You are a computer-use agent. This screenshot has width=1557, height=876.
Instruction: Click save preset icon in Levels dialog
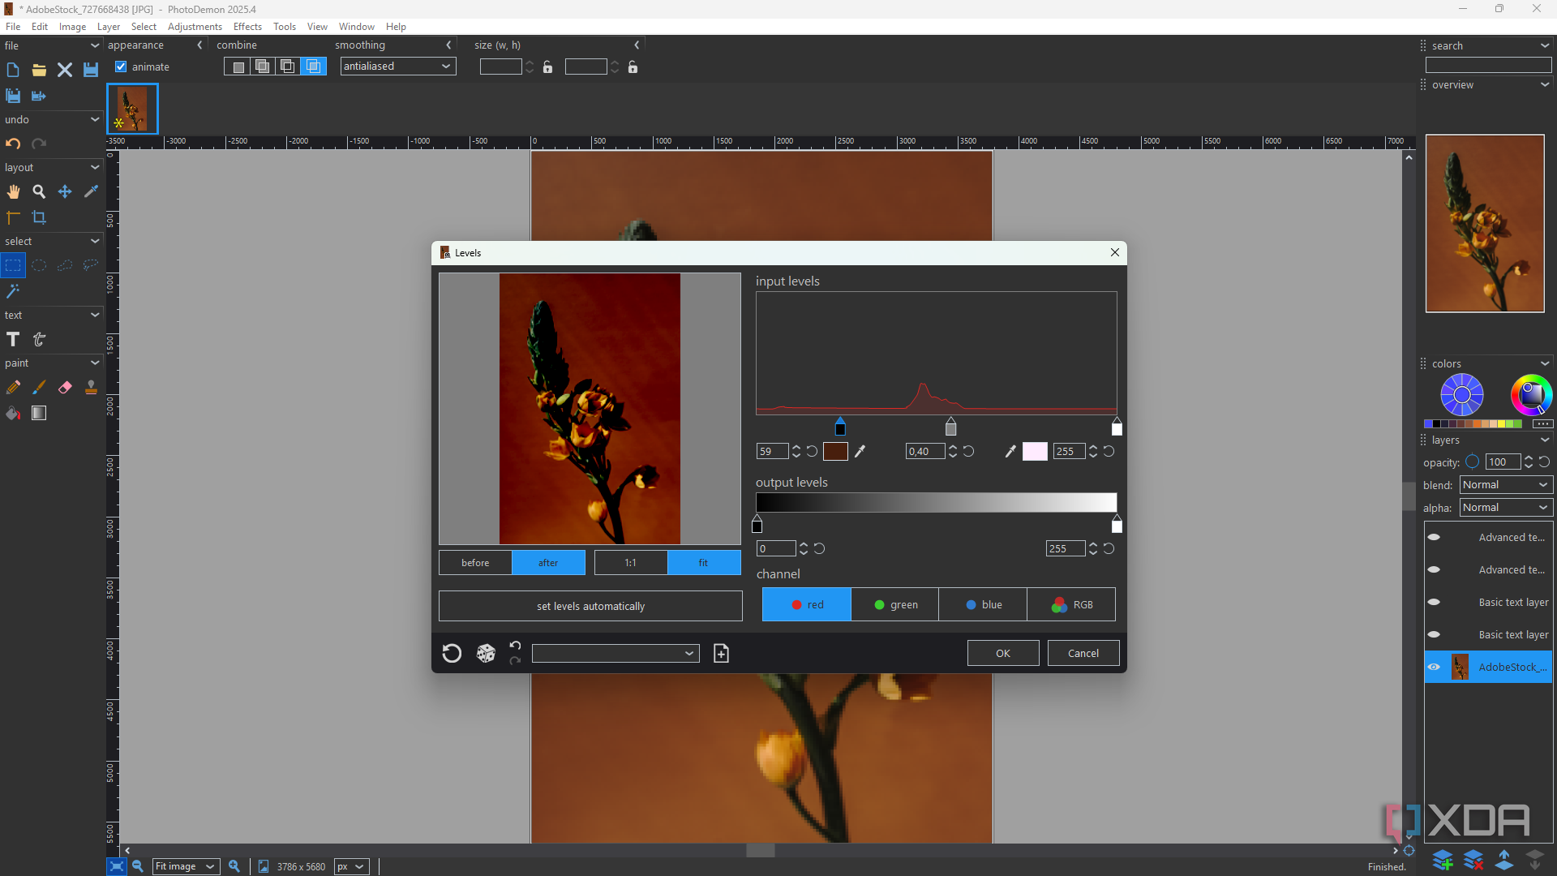(x=721, y=653)
